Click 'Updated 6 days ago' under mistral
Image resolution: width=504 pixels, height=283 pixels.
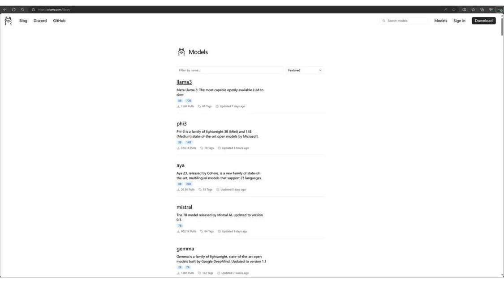[235, 231]
